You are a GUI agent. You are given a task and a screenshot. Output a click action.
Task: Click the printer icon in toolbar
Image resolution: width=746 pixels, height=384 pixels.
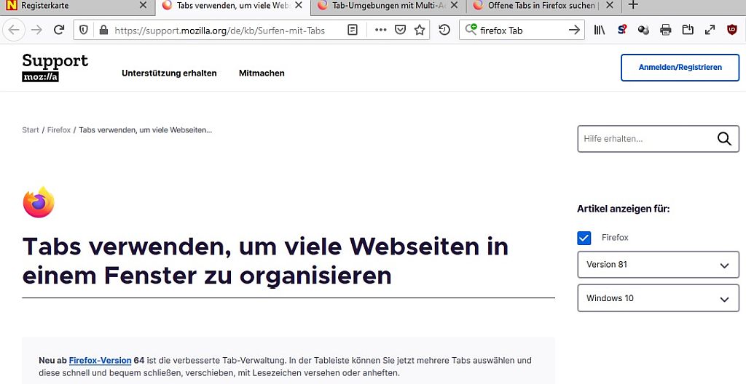point(665,30)
